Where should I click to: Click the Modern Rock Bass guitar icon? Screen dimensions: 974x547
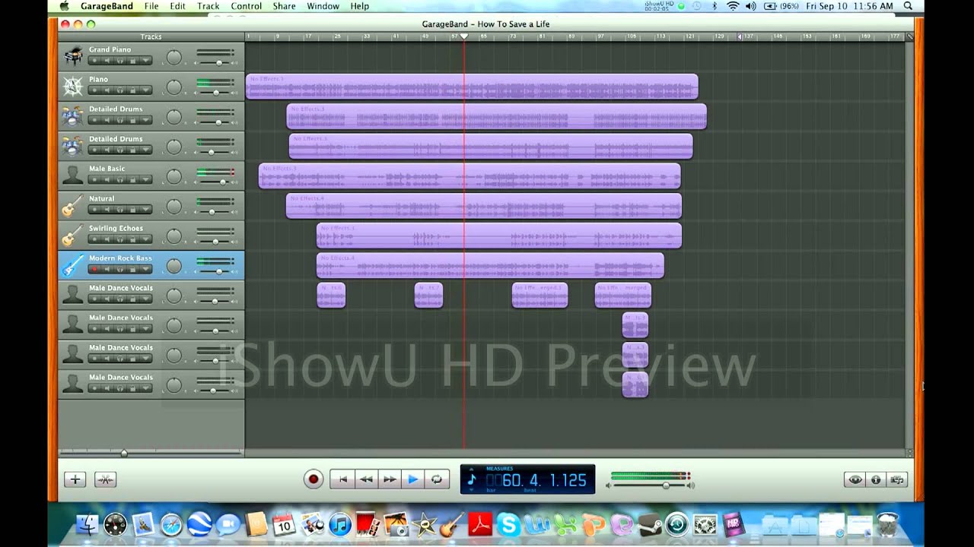[x=73, y=265]
